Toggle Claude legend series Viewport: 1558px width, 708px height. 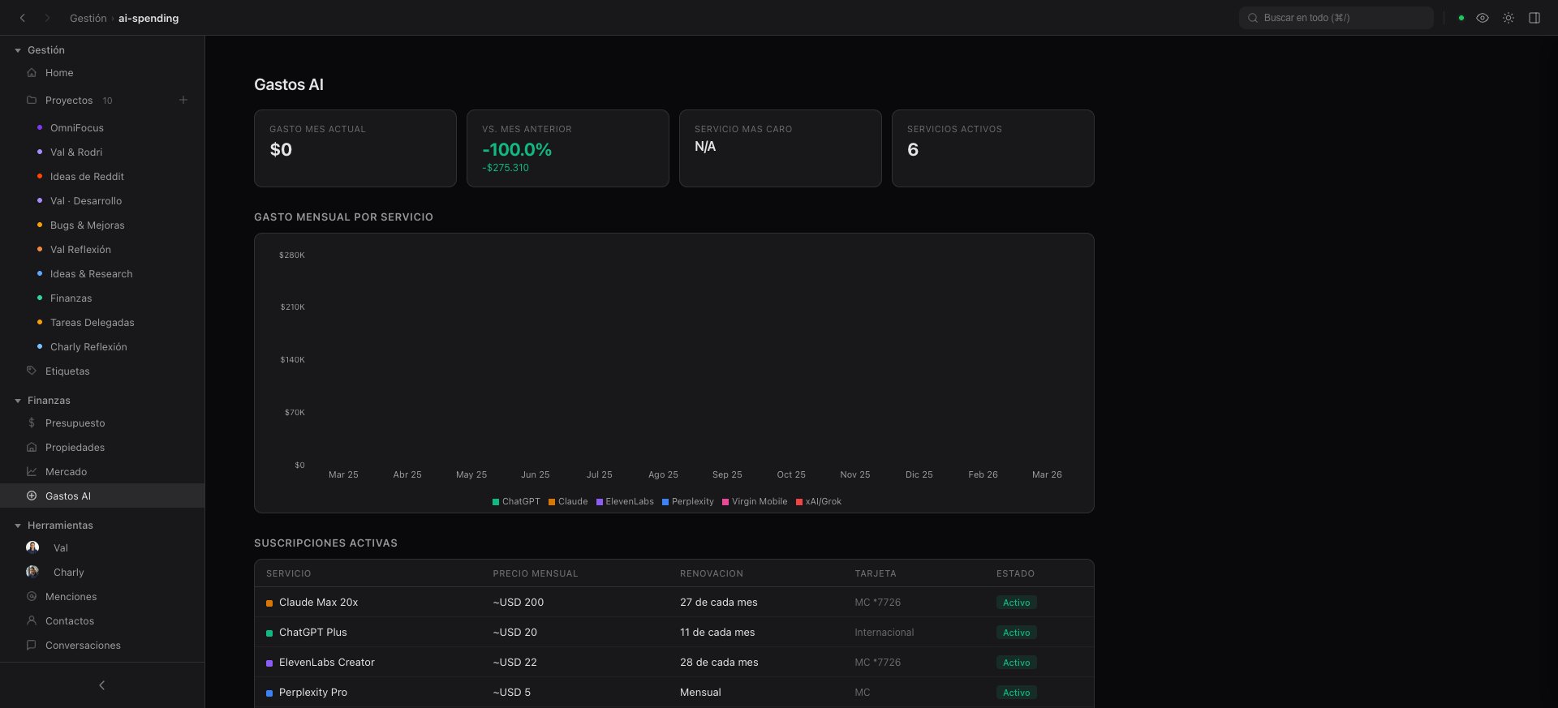pyautogui.click(x=568, y=501)
